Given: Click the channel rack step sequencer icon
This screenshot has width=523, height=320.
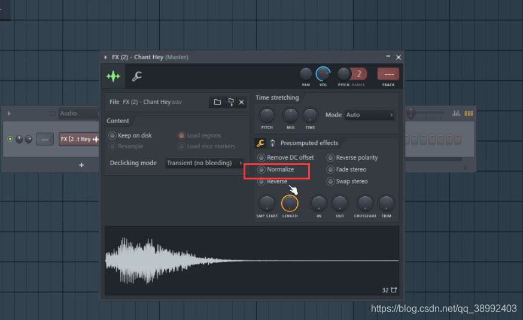Looking at the screenshot, I should (469, 113).
